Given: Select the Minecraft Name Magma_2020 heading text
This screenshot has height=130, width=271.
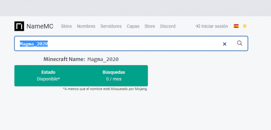Looking at the screenshot, I should click(81, 59).
